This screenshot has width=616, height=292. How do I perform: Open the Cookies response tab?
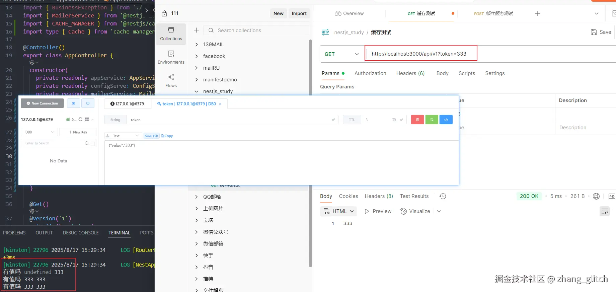point(348,196)
